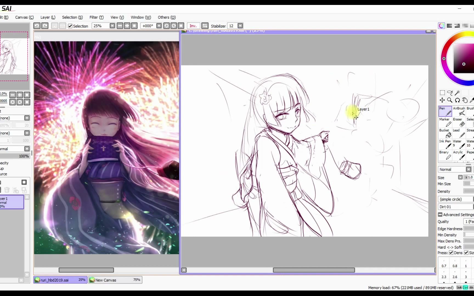Zoom in with the toolbar plus button

coord(127,26)
